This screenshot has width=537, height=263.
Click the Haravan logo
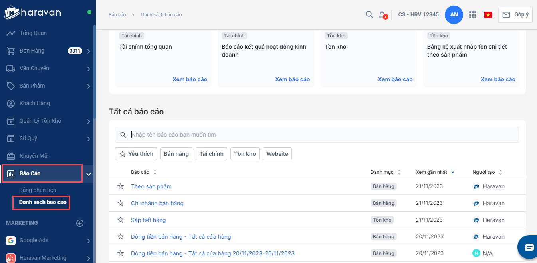33,12
